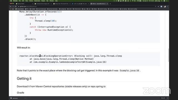Switch to the Spring Initializr tab
This screenshot has height=100, width=178.
[24, 4]
